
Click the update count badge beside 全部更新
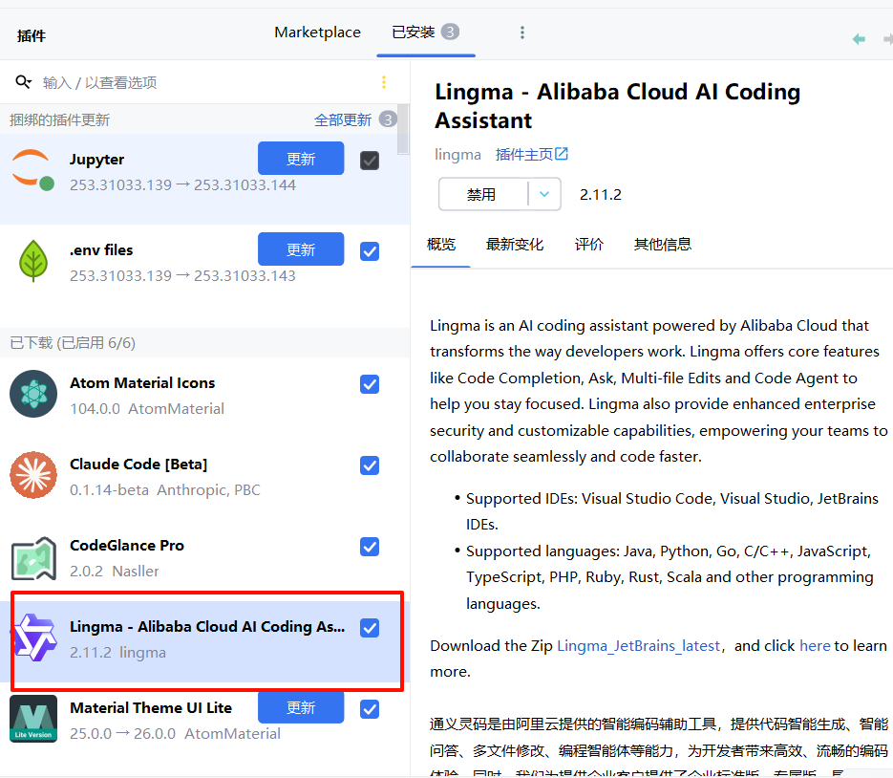tap(389, 119)
